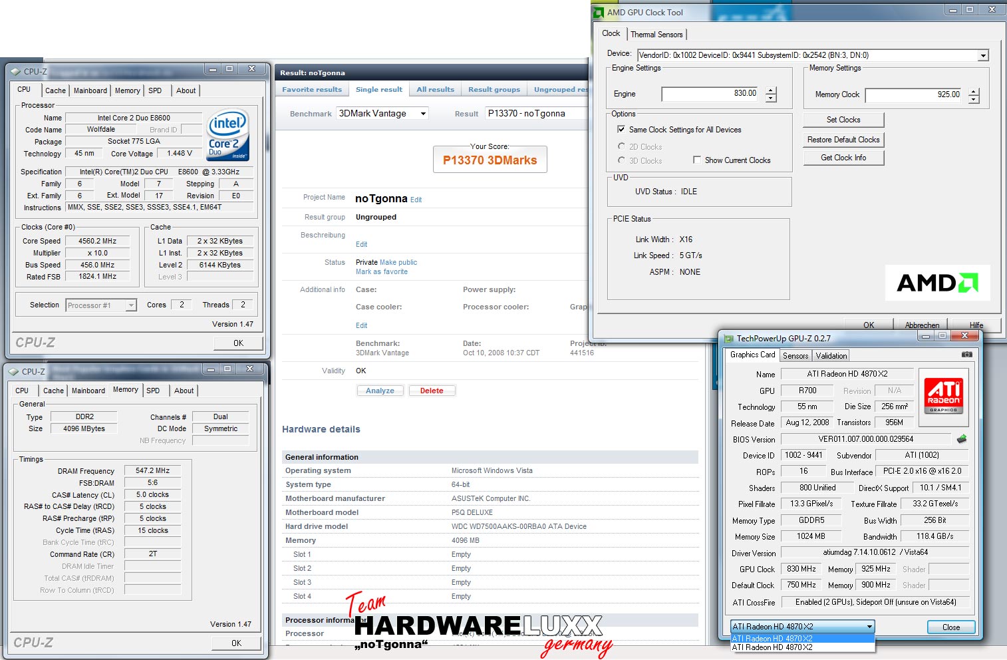Toggle Same Clock Settings for All Devices

click(621, 129)
